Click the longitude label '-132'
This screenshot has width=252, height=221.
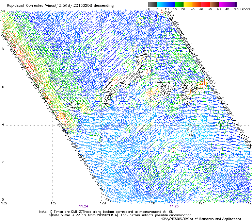click(52, 203)
